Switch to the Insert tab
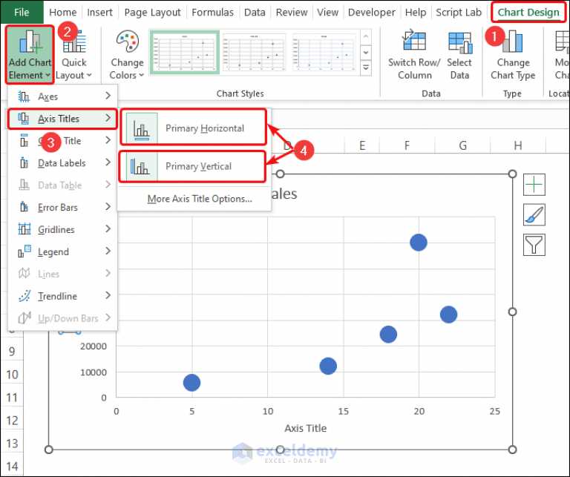The image size is (570, 477). 99,13
